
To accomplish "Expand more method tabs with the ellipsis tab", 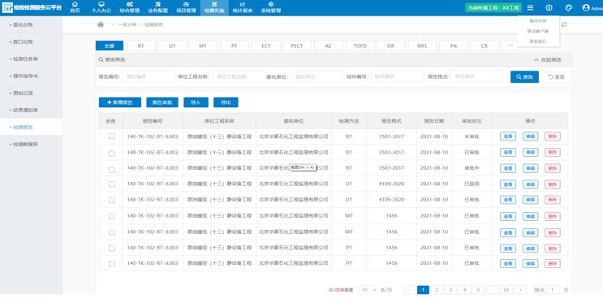I will 510,45.
